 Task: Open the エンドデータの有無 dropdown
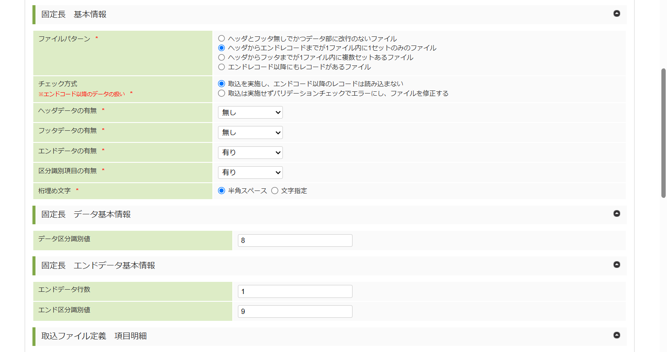[x=250, y=152]
